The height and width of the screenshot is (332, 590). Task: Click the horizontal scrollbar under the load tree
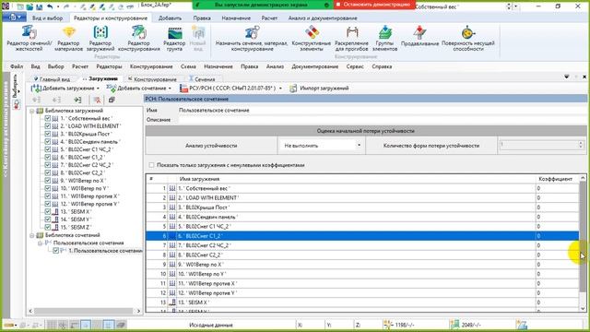84,311
